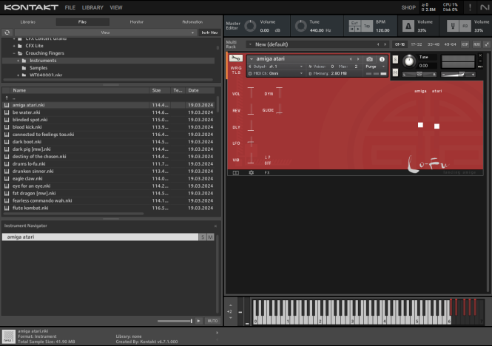
Task: Toggle the LP OFF filter switch
Action: (267, 160)
